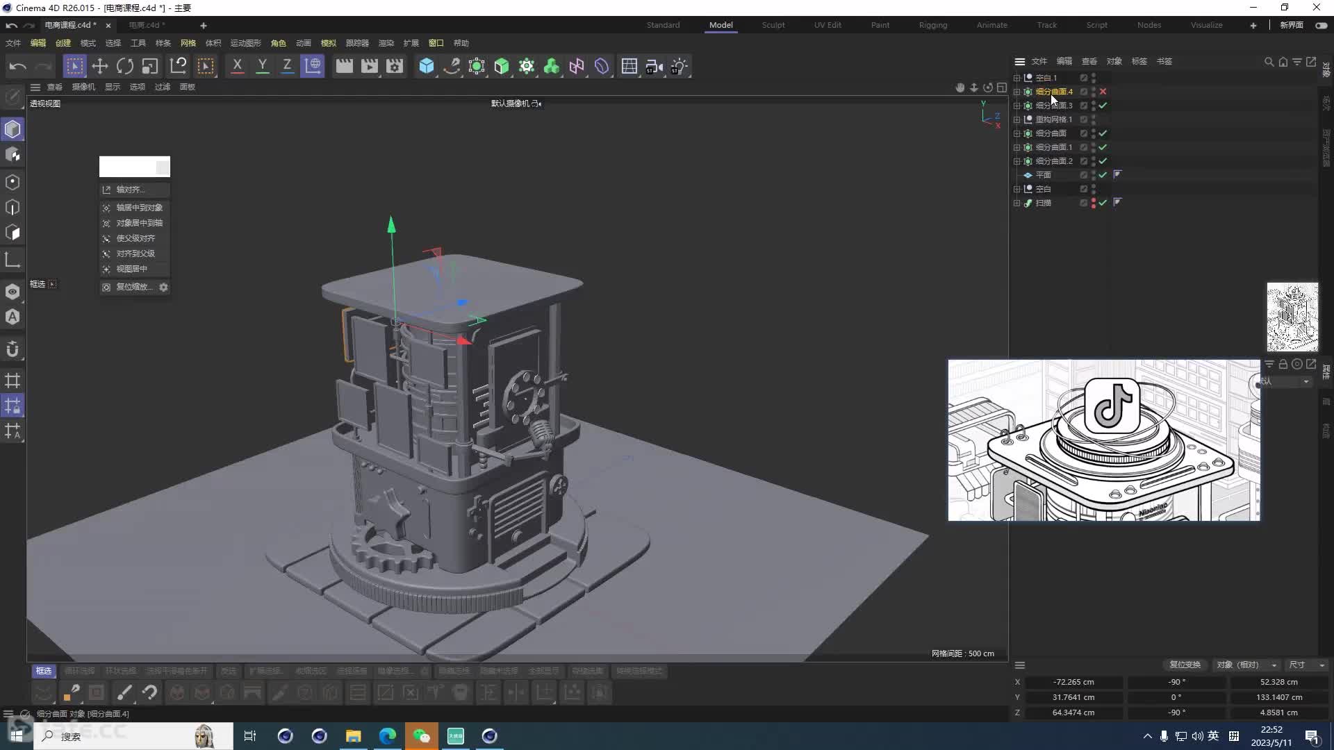This screenshot has width=1334, height=750.
Task: Click Render to Picture Viewer icon
Action: coord(370,66)
